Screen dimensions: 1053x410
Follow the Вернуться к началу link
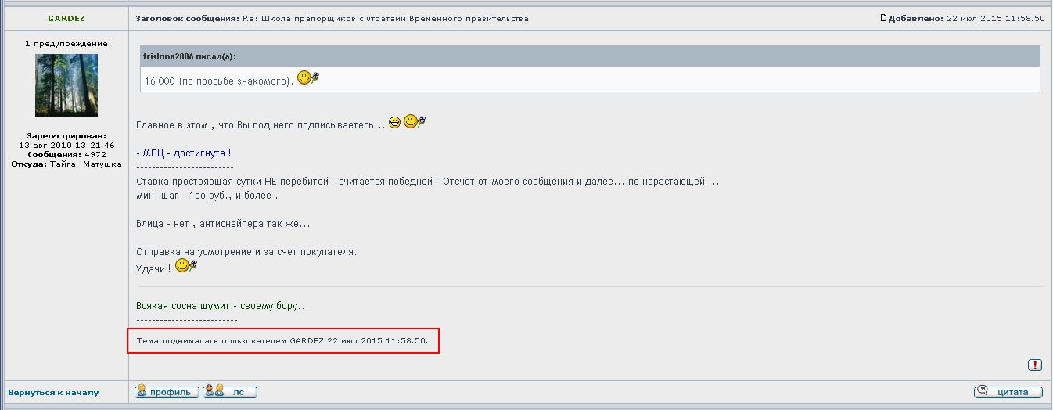pyautogui.click(x=53, y=392)
